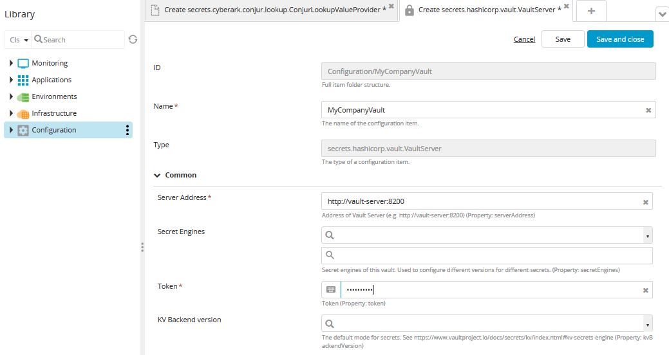This screenshot has width=669, height=355.
Task: Select the Applications grid icon
Action: click(23, 80)
